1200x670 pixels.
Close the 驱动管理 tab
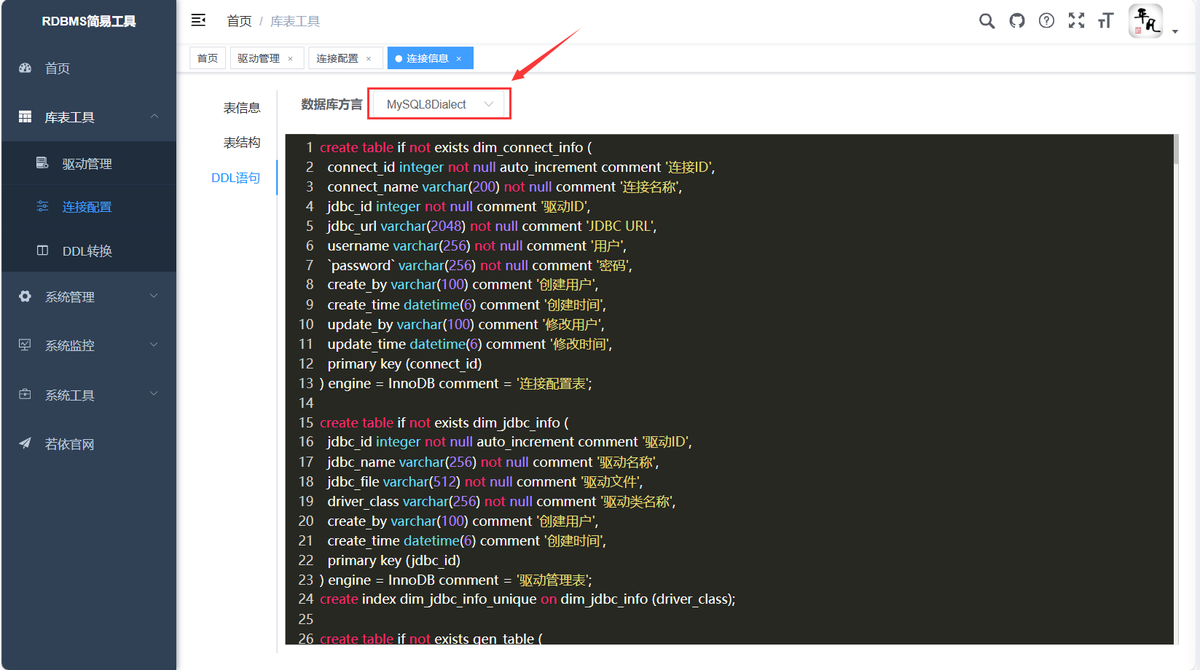coord(290,59)
